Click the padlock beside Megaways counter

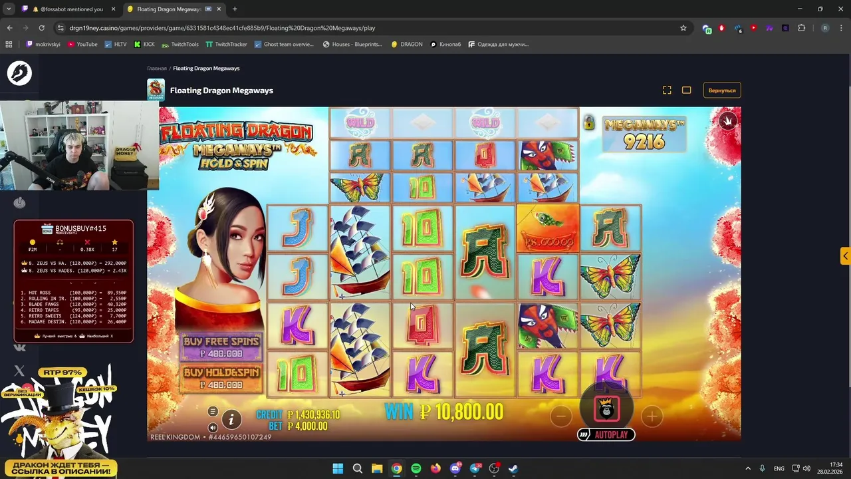(x=589, y=122)
